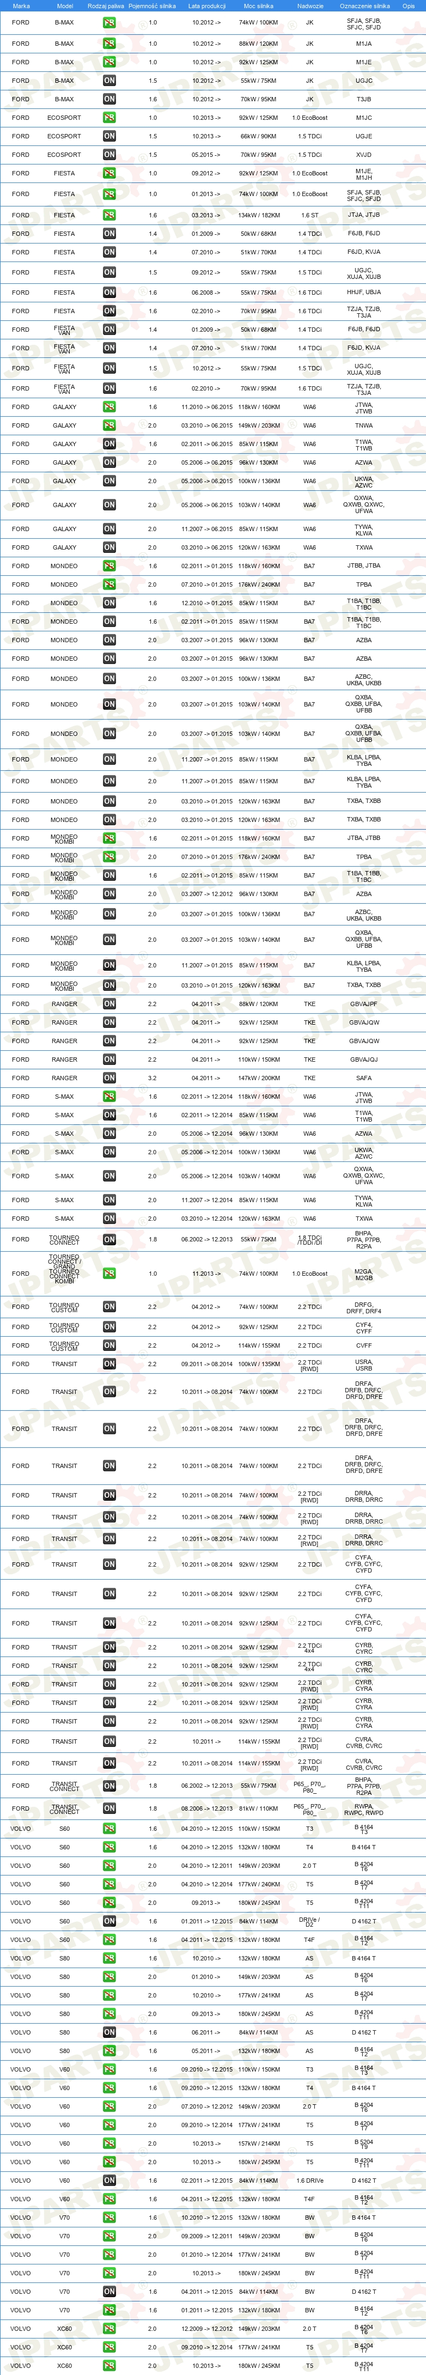Click 'GBVAJQJ' engine code in RANGER row

[x=364, y=1059]
